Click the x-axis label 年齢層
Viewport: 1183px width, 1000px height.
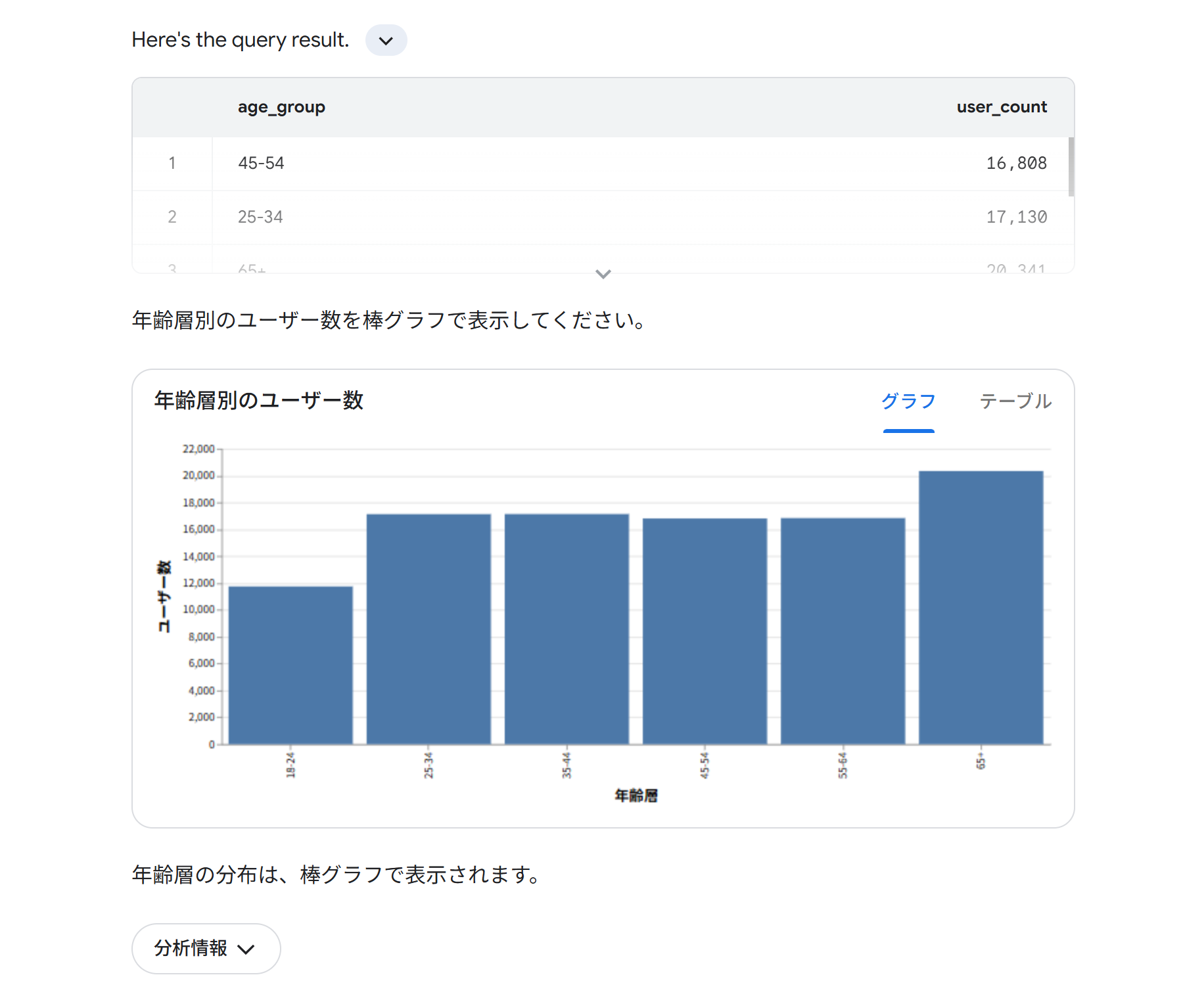tap(636, 796)
